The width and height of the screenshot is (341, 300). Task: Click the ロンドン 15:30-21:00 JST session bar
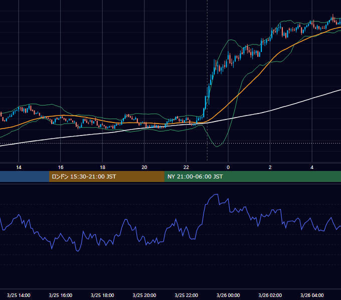106,176
